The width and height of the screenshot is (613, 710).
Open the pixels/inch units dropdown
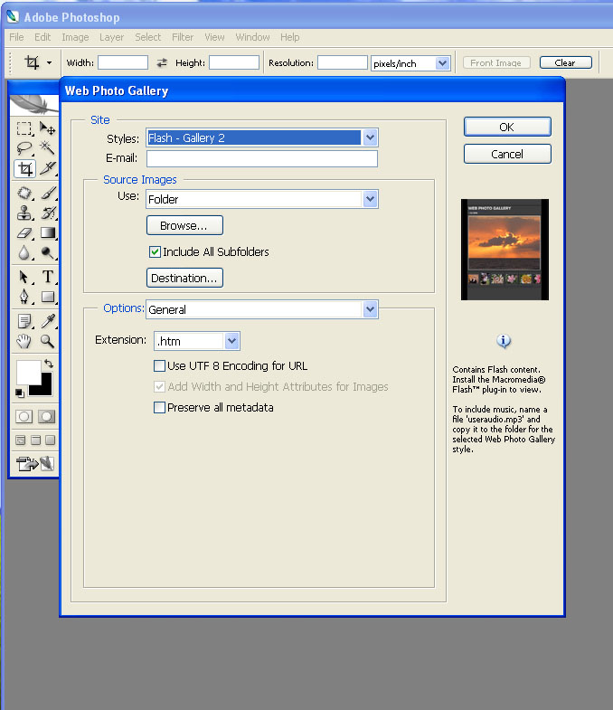point(442,63)
